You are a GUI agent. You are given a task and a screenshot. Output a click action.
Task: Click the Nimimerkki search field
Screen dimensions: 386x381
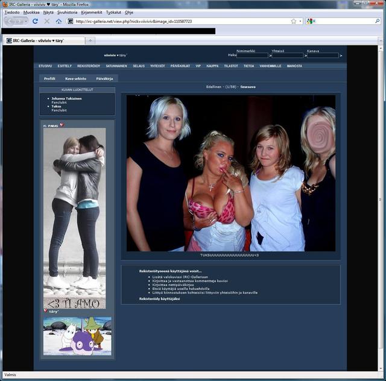point(252,55)
